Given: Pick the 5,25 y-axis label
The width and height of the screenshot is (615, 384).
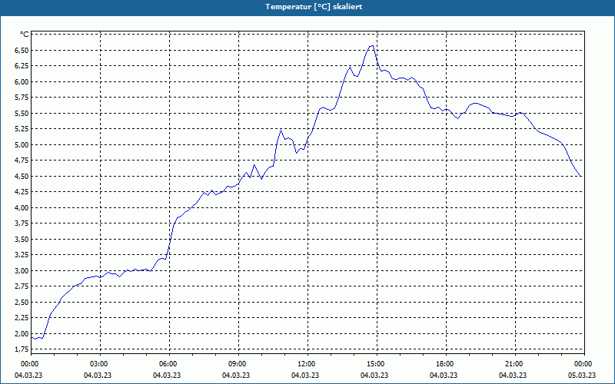Looking at the screenshot, I should pyautogui.click(x=22, y=129).
